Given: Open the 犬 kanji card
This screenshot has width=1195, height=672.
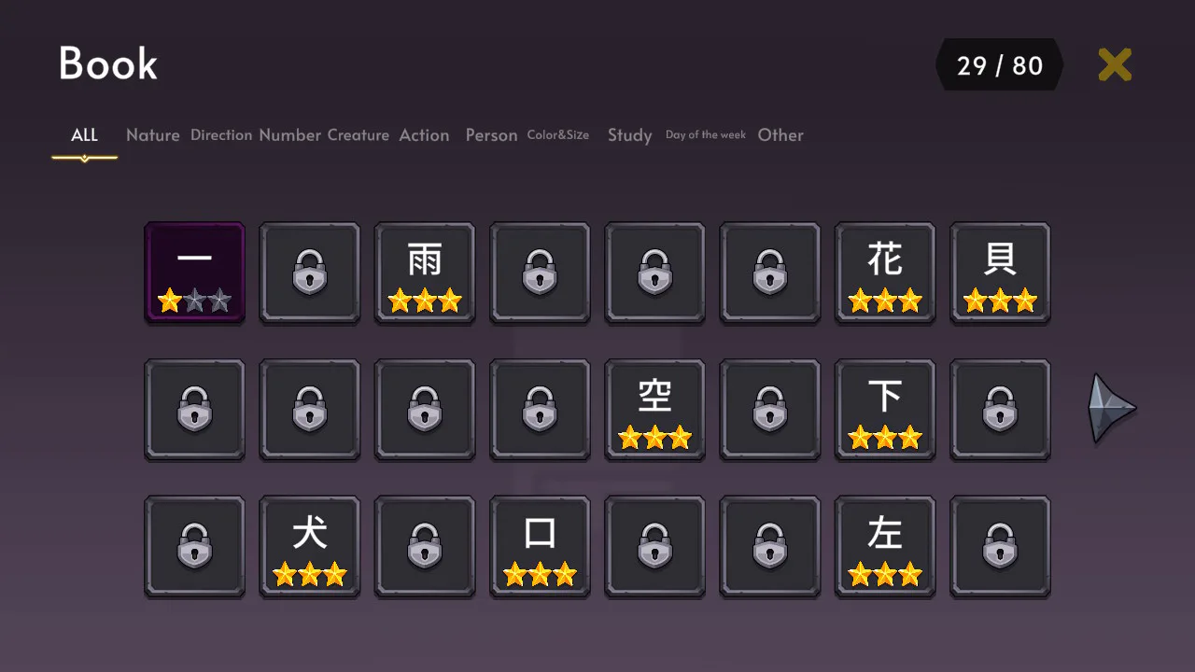Looking at the screenshot, I should pyautogui.click(x=310, y=547).
